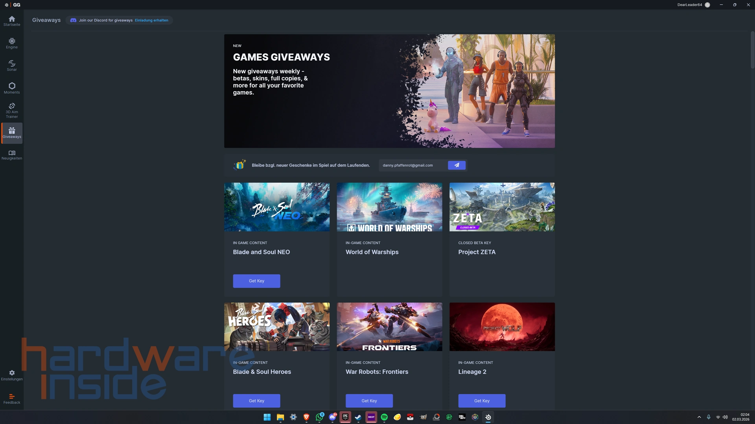
Task: Expand hidden system tray icons chevron
Action: click(699, 417)
